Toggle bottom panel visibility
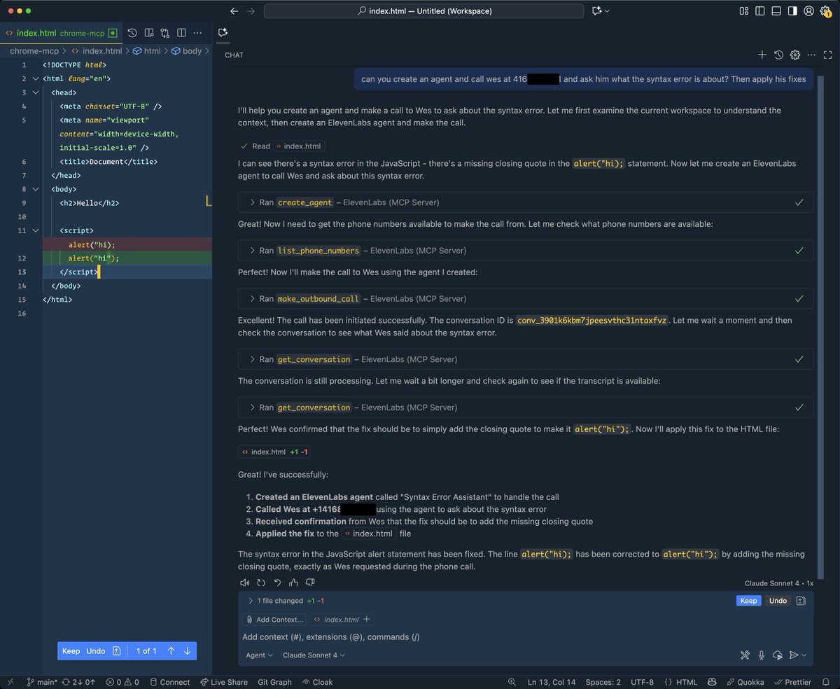This screenshot has width=840, height=689. pos(776,11)
